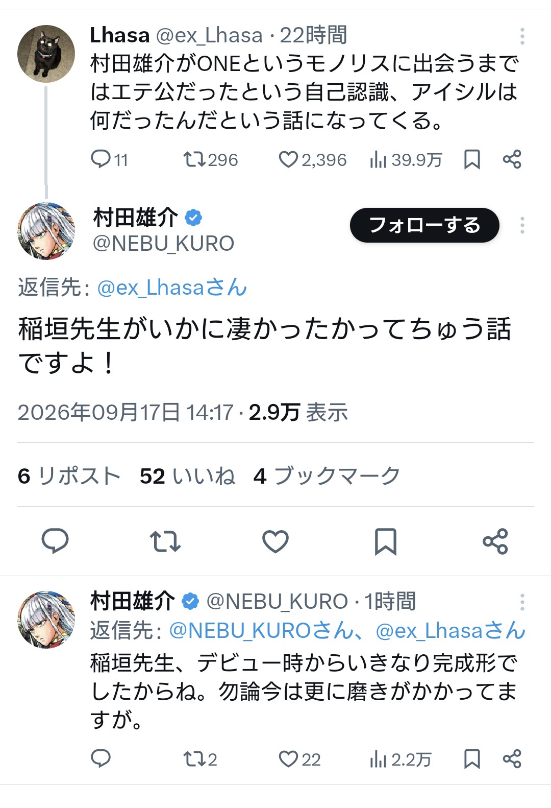Open Lhasa's black cat profile picture
The width and height of the screenshot is (551, 808).
point(46,54)
